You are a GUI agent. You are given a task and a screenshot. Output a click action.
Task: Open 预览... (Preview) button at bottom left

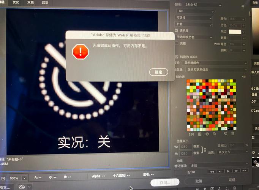point(6,187)
